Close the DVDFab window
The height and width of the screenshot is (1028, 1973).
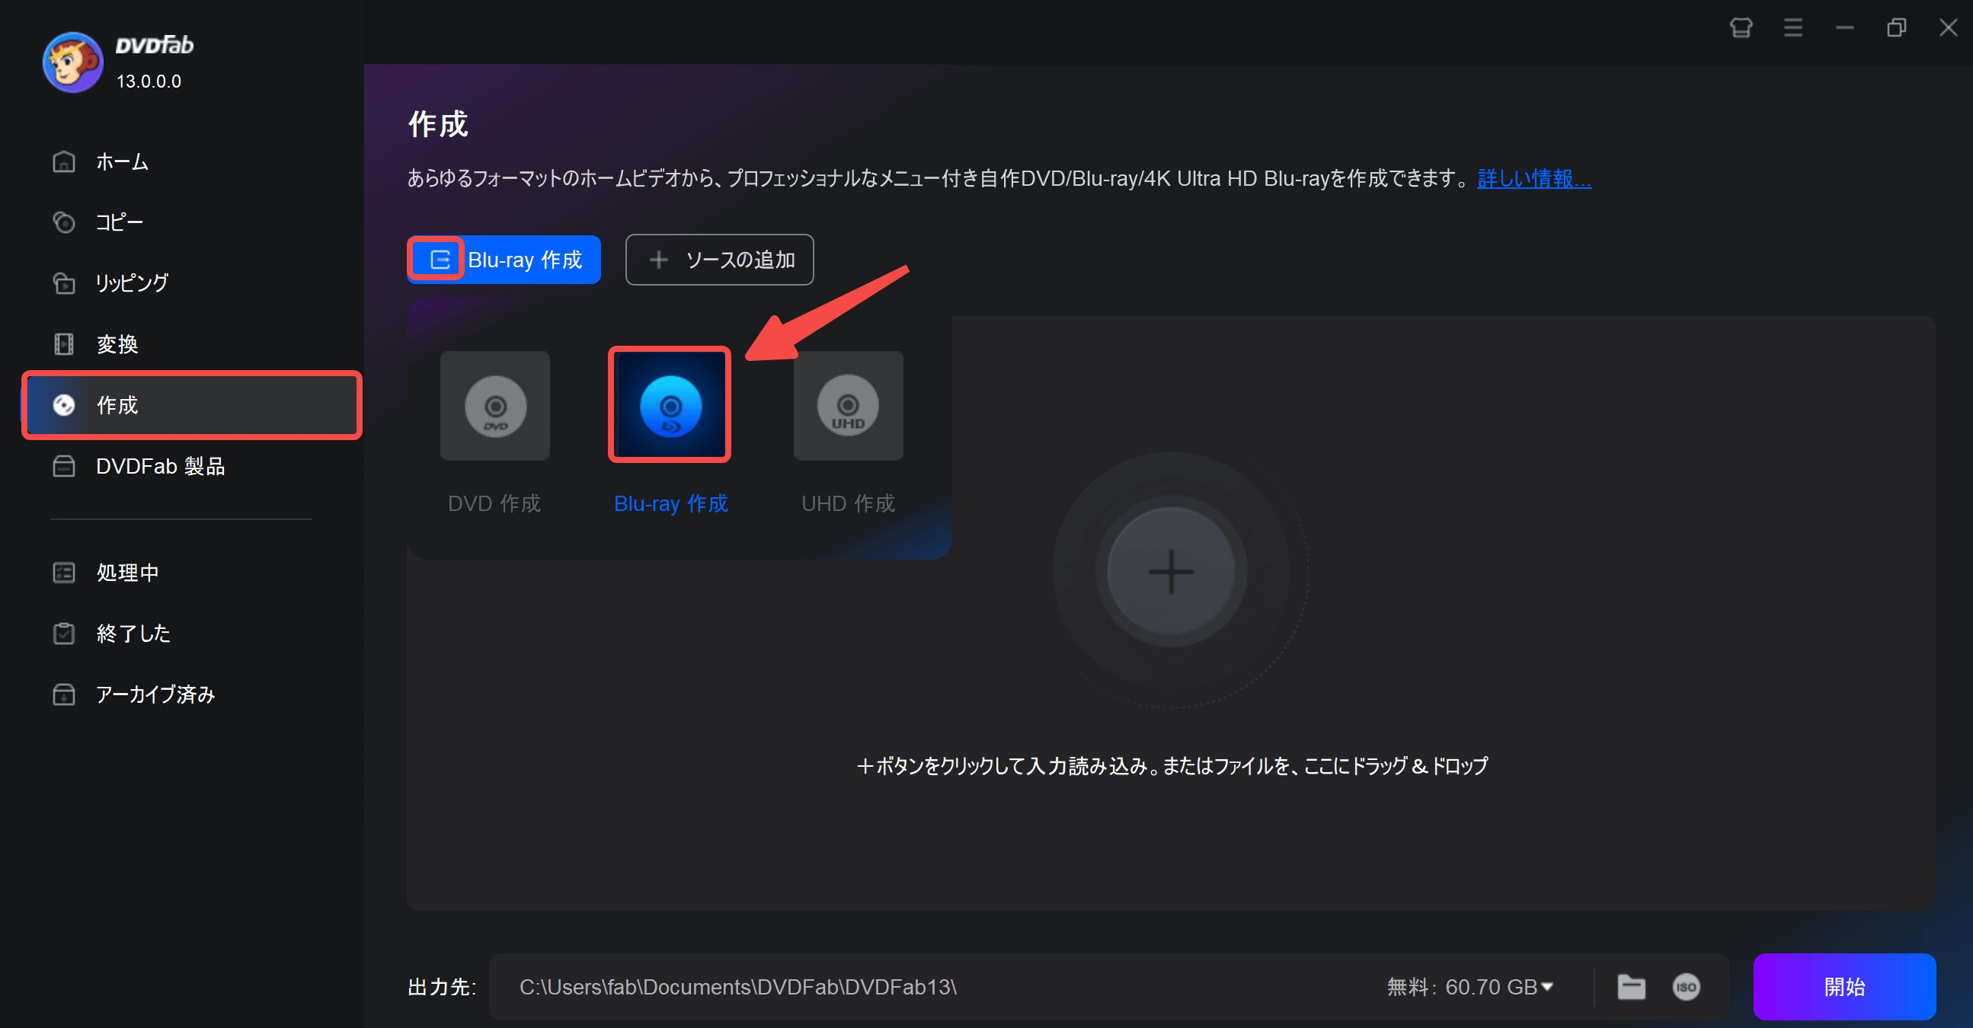(1948, 28)
